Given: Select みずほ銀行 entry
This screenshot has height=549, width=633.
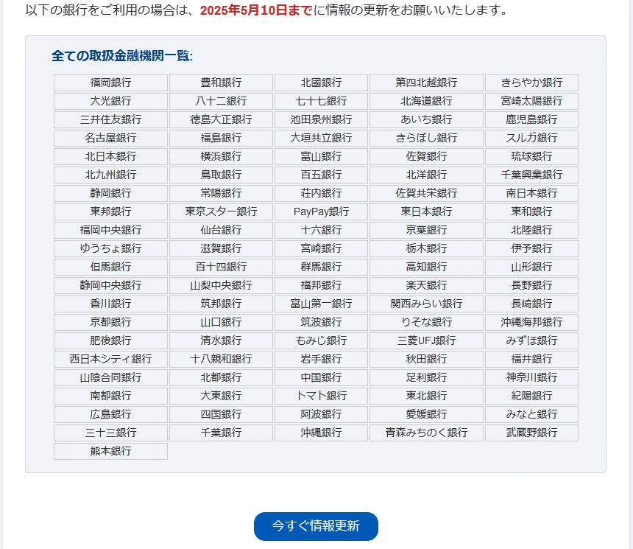Looking at the screenshot, I should [x=531, y=340].
